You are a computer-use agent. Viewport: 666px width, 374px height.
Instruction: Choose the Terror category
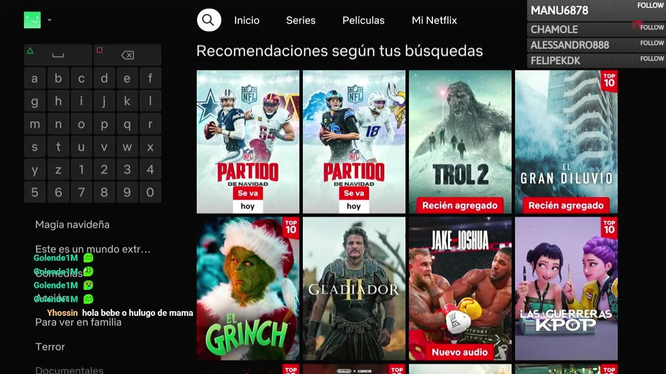tap(50, 346)
